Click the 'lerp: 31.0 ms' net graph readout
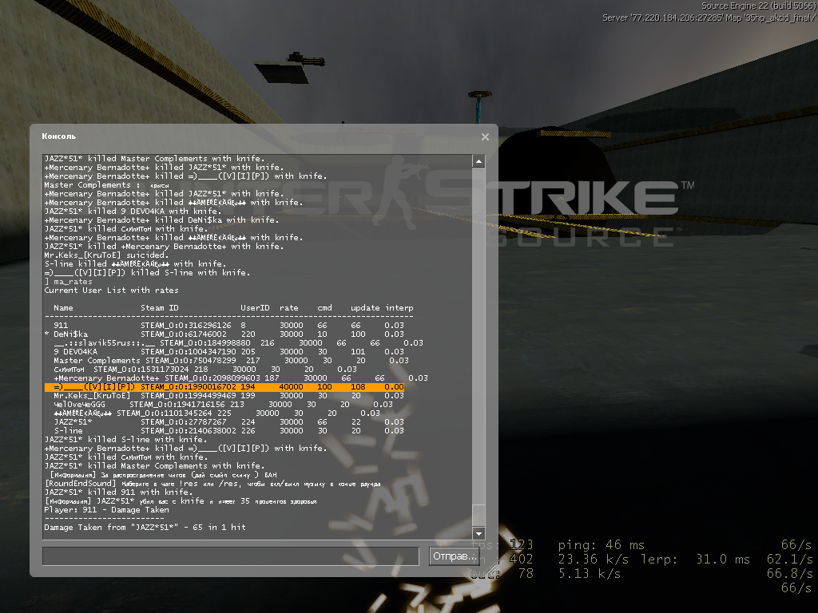 tap(695, 560)
